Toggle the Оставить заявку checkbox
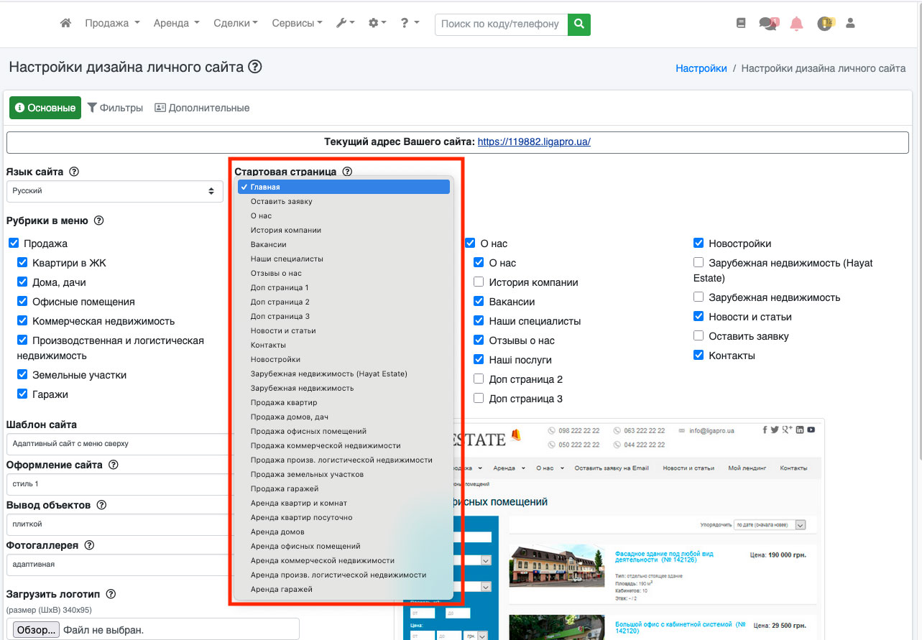 pos(699,336)
